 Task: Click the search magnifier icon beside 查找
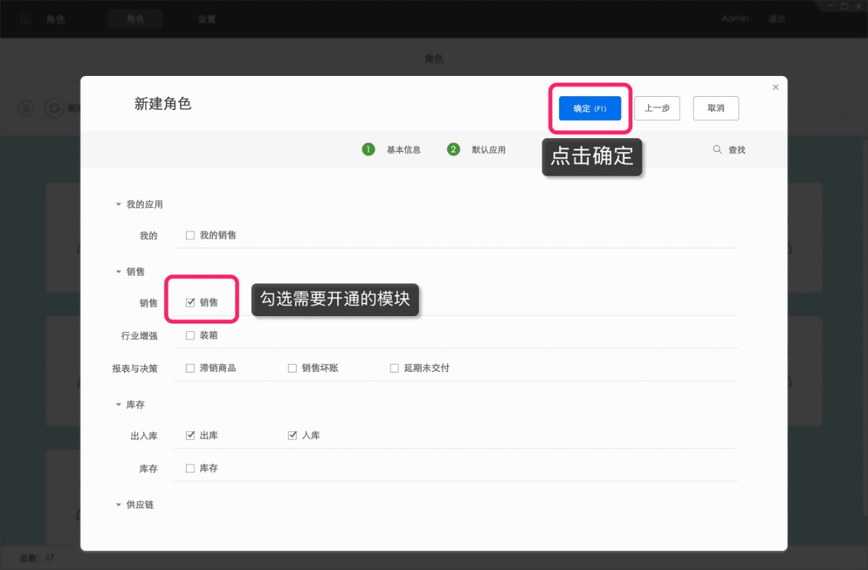tap(718, 150)
